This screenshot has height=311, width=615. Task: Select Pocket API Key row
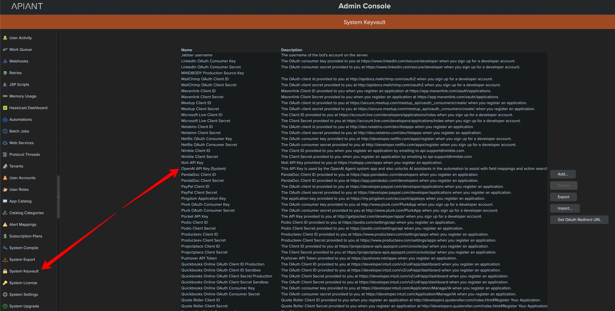coord(364,216)
